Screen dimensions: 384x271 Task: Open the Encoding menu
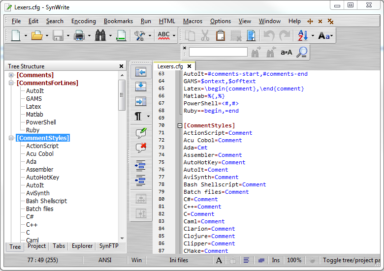[84, 21]
